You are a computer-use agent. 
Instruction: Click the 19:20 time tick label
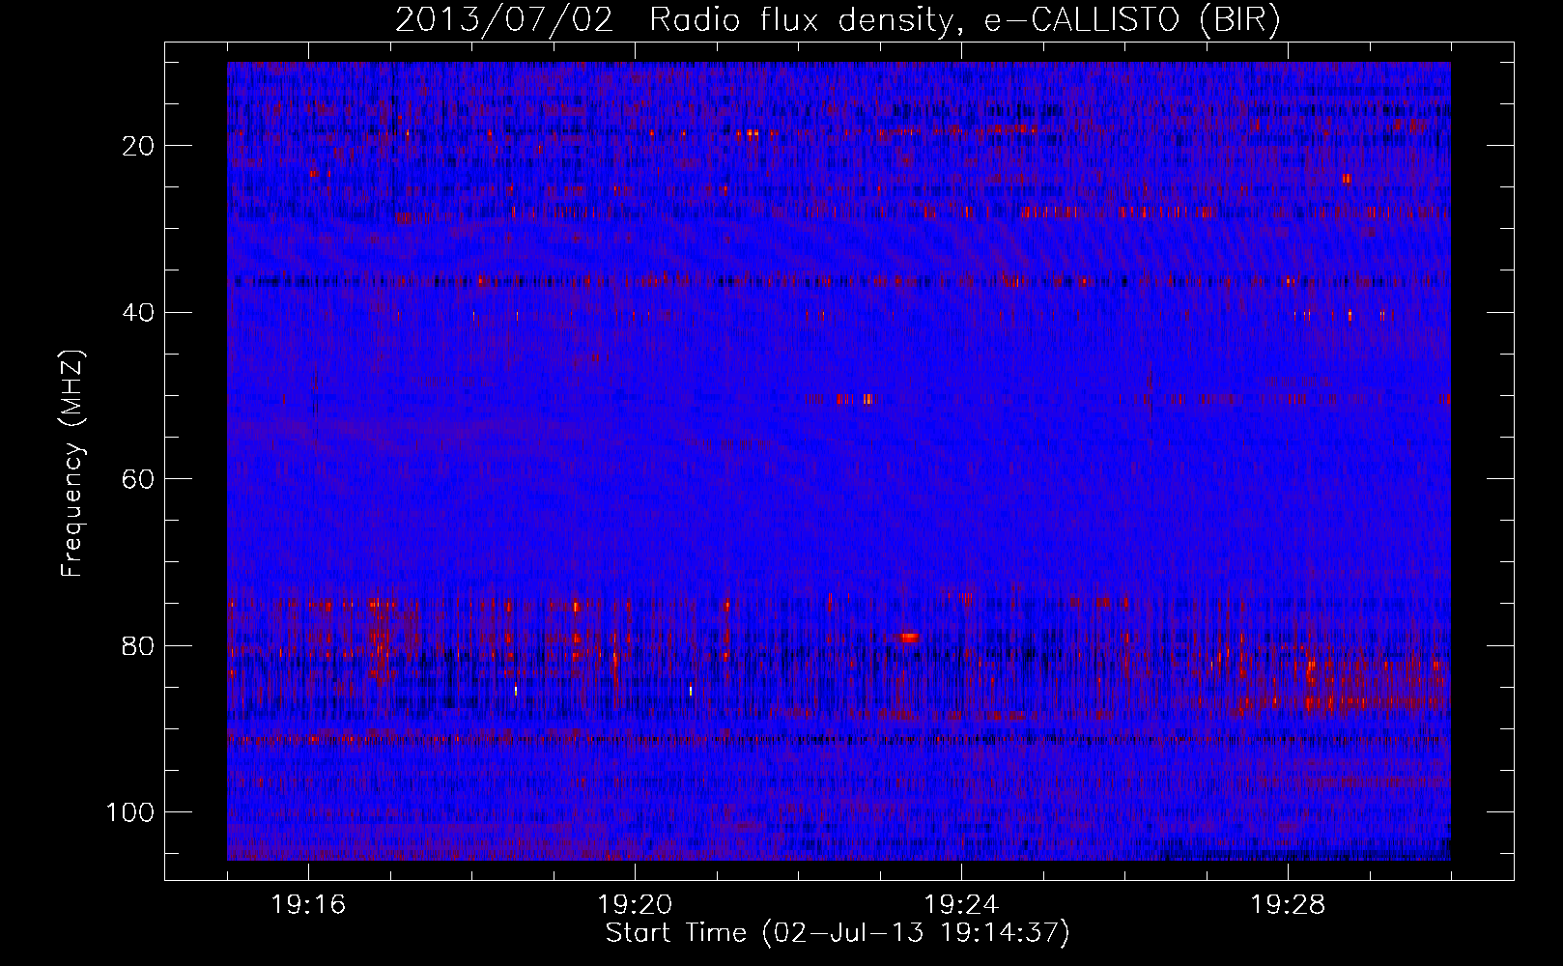pyautogui.click(x=635, y=905)
